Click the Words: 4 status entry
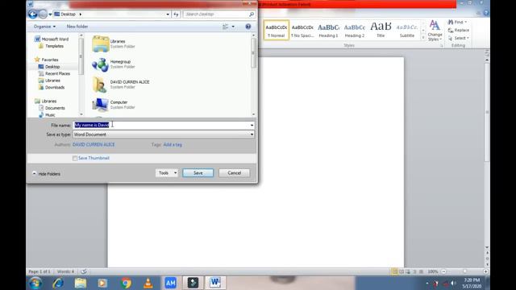 65,271
